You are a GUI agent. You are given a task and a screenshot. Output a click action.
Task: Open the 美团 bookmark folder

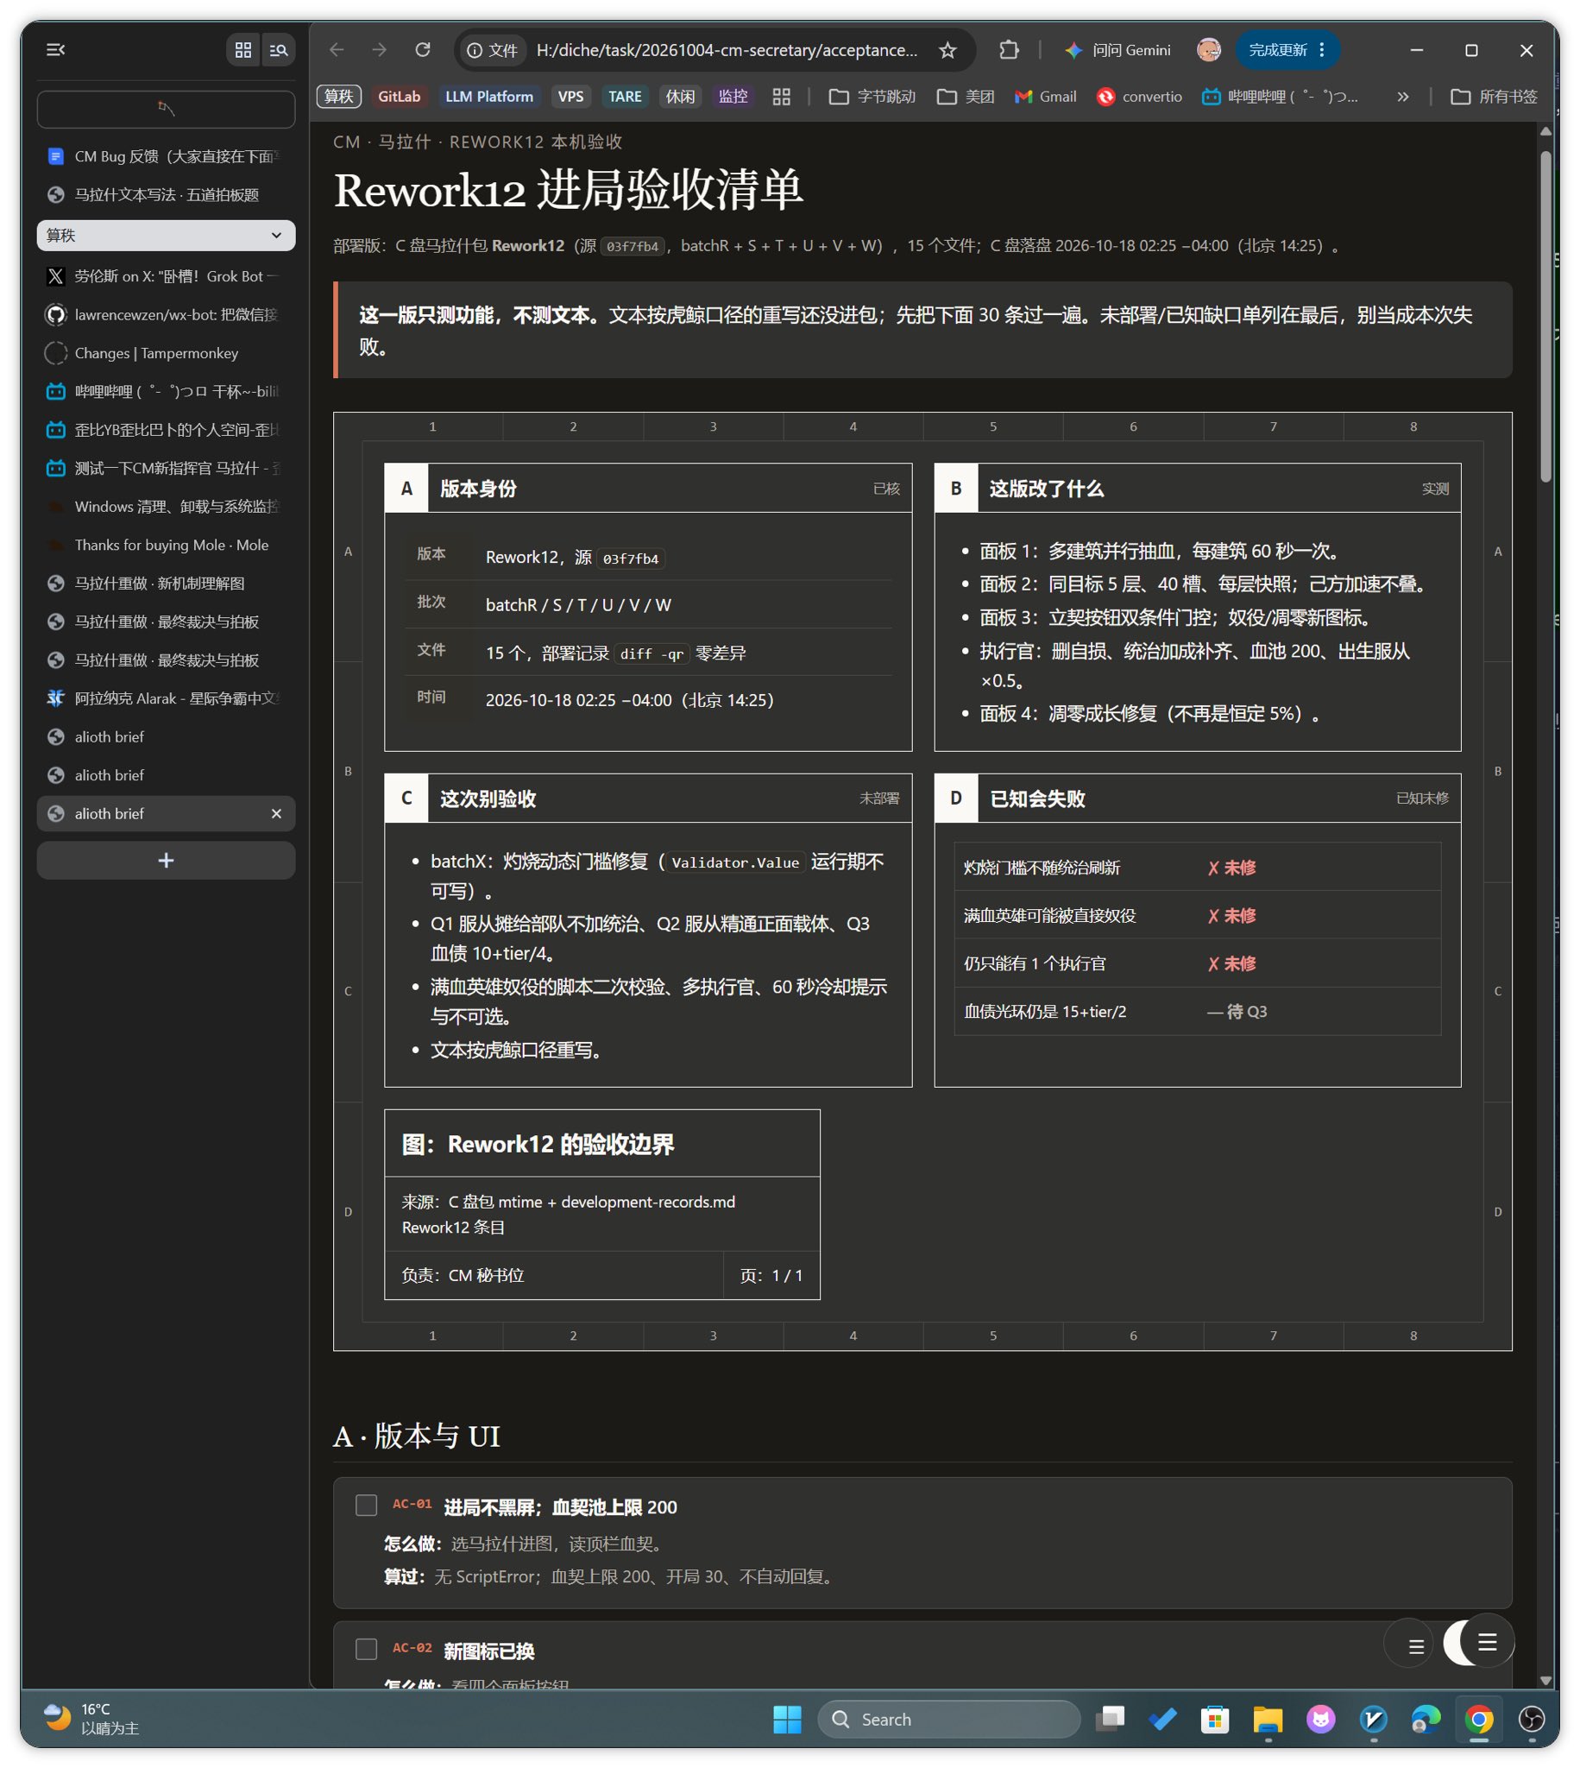point(966,97)
